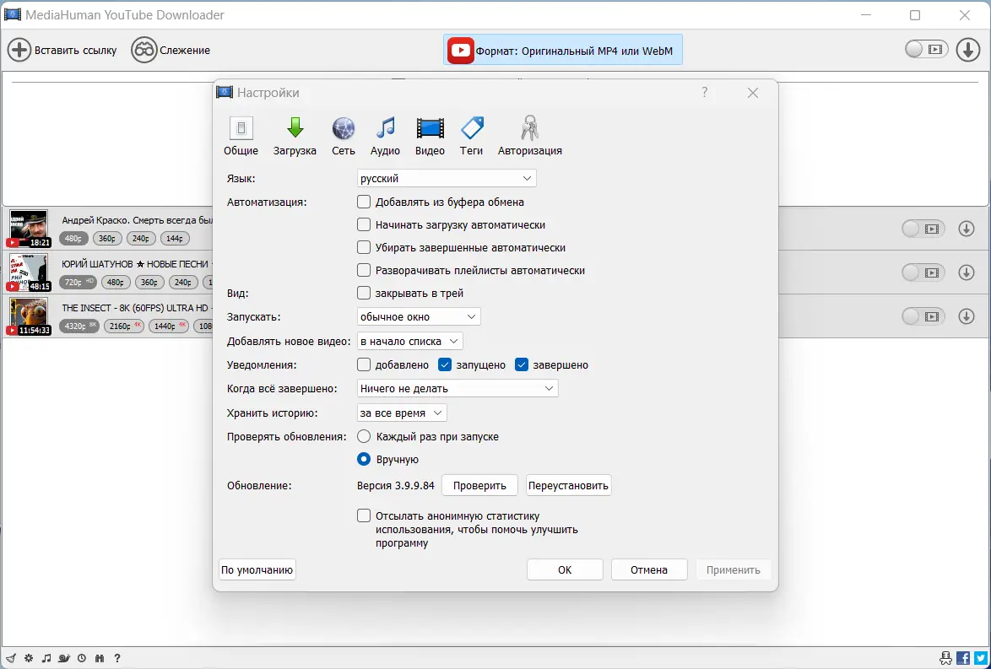Click the binoculars icon in status bar

100,658
